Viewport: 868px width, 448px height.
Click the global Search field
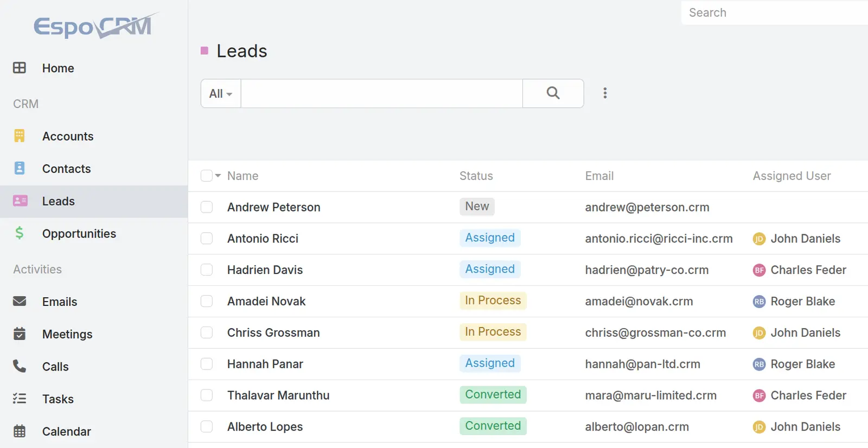tap(775, 12)
